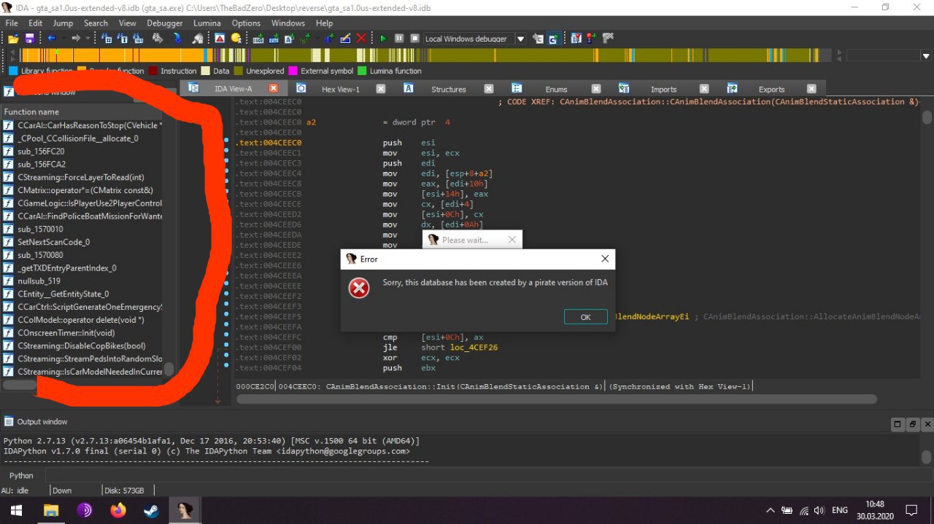
Task: Click the navigation band overview bar
Action: coord(427,55)
